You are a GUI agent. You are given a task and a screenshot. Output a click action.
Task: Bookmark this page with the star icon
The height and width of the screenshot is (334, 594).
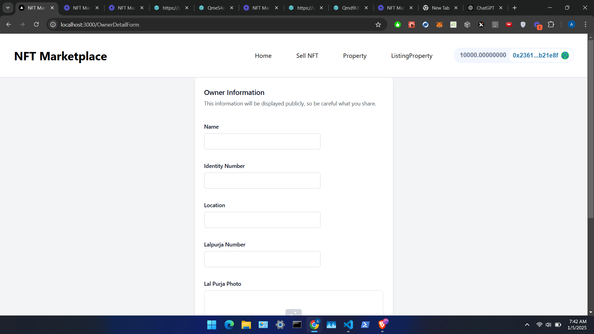[378, 25]
